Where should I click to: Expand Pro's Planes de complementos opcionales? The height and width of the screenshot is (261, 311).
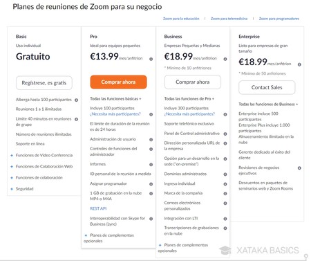pos(109,238)
